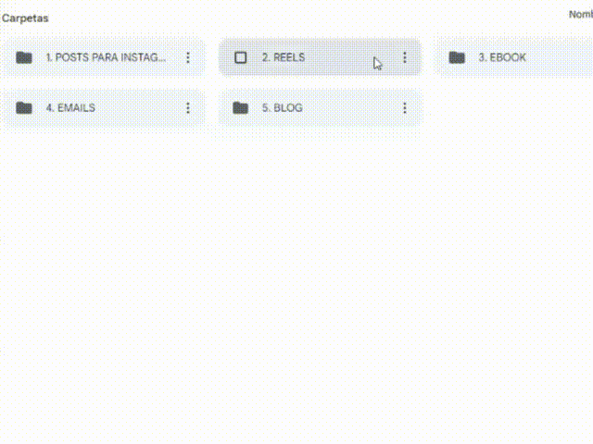Select the 3. EBOOK folder name

click(502, 57)
